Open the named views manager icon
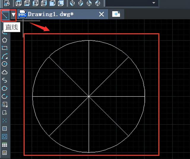Image resolution: width=190 pixels, height=159 pixels. click(x=7, y=3)
